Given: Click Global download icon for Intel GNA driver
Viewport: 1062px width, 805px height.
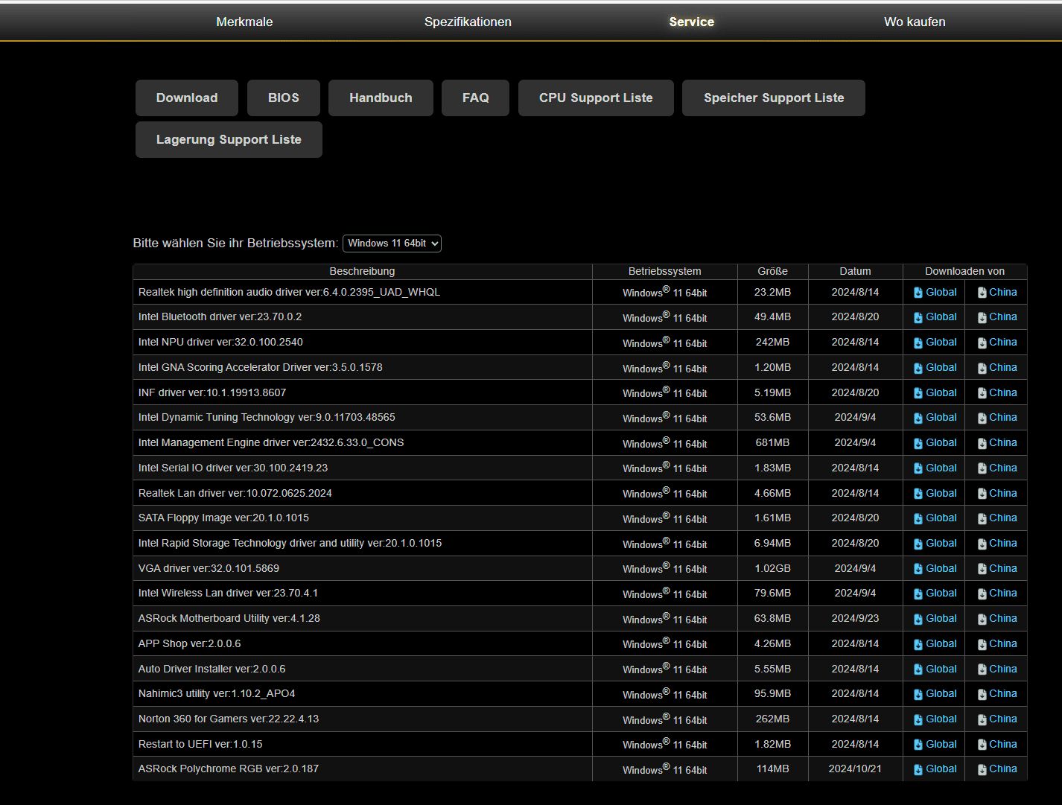Looking at the screenshot, I should point(918,368).
